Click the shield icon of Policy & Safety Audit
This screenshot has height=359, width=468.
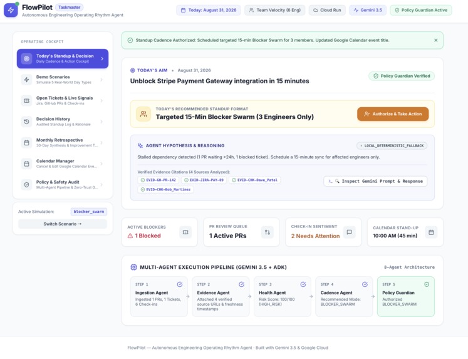point(26,185)
